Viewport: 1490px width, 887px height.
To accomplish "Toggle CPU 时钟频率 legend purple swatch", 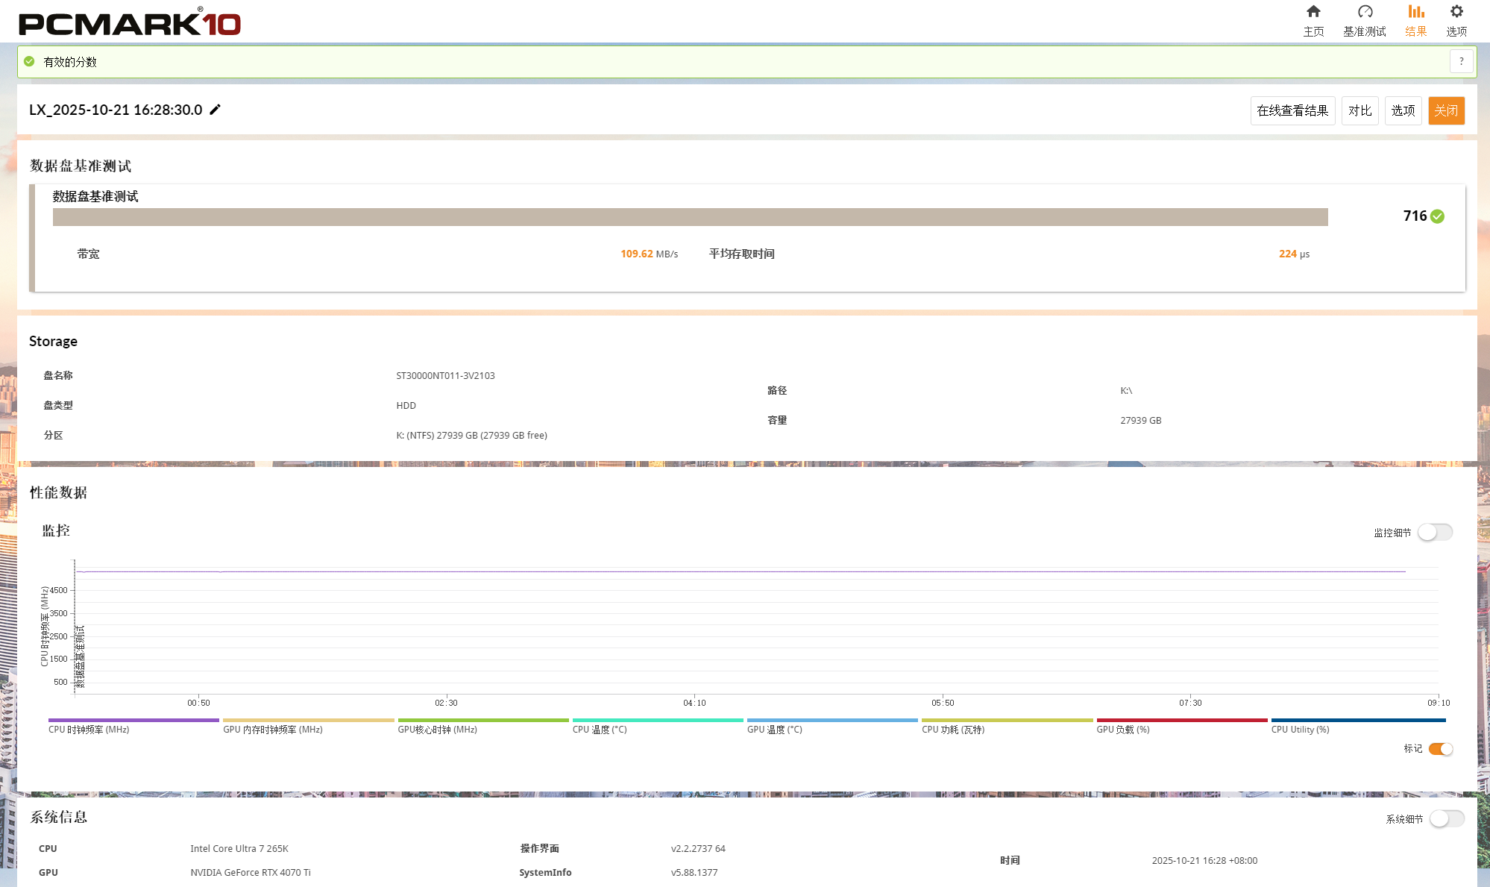I will click(133, 721).
